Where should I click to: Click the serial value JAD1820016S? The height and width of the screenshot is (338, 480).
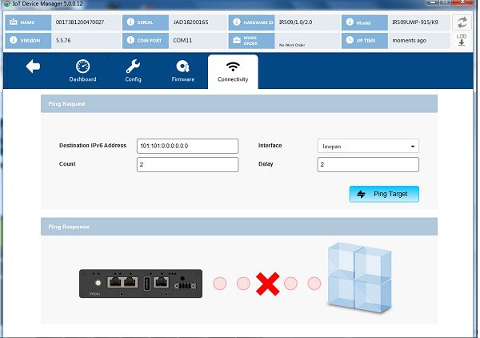[190, 22]
